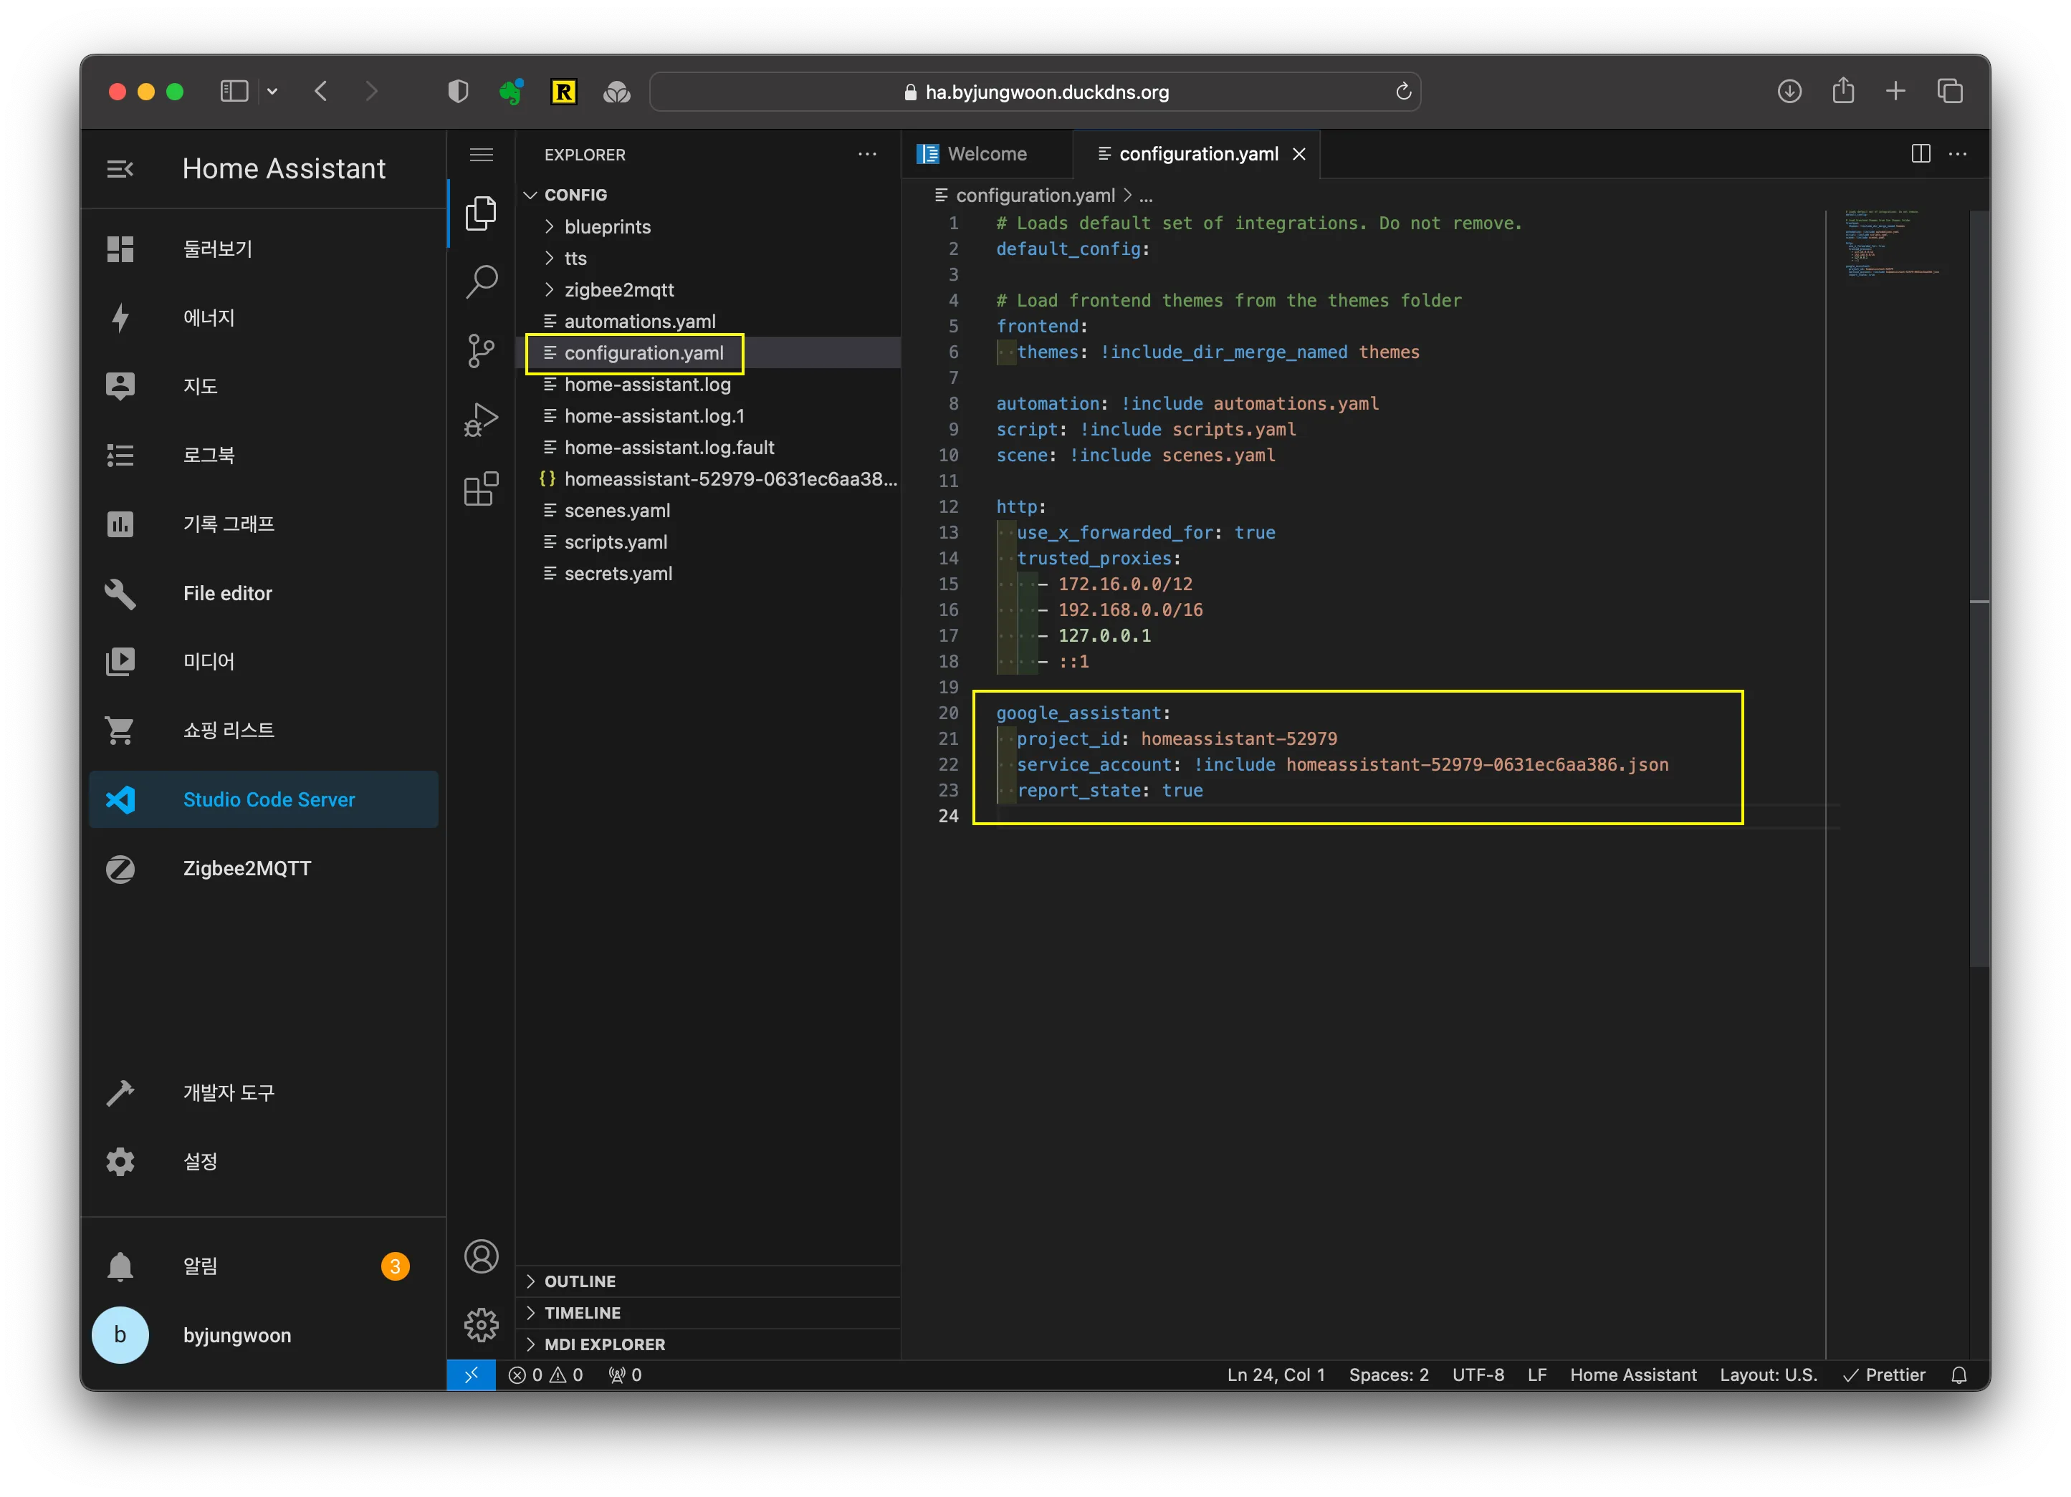Image resolution: width=2071 pixels, height=1497 pixels.
Task: Open editor more actions ellipsis
Action: (1958, 153)
